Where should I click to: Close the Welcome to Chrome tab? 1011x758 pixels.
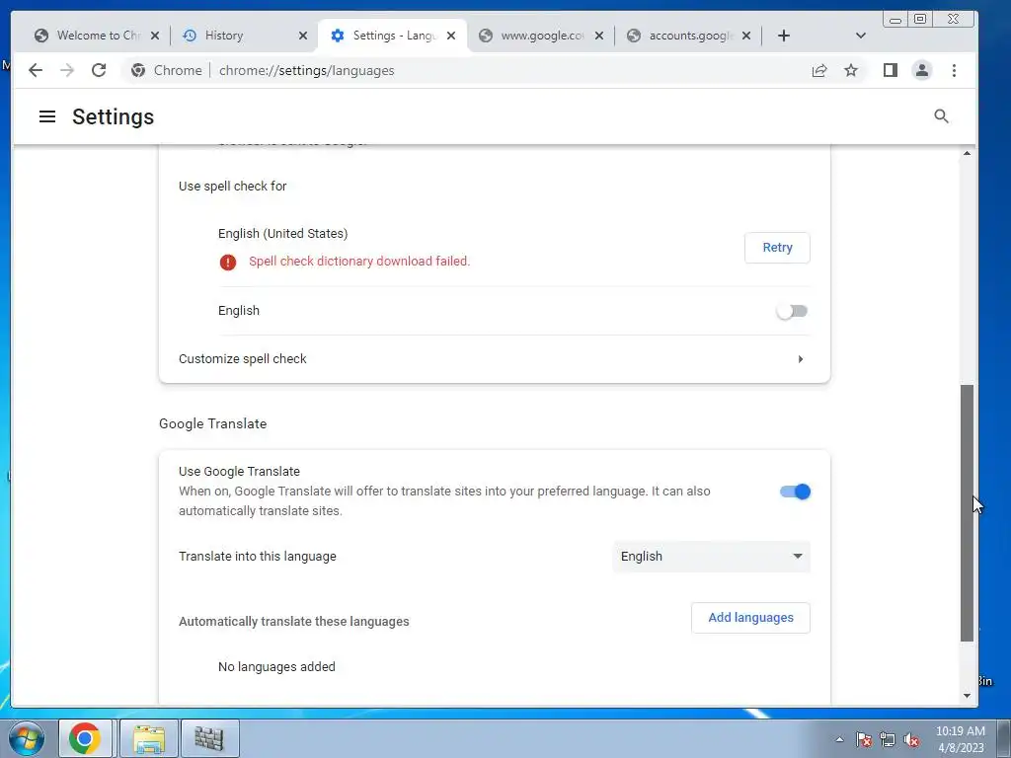coord(155,36)
